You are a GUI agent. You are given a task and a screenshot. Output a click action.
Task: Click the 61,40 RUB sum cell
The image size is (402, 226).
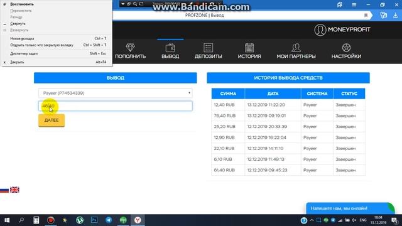(228, 170)
